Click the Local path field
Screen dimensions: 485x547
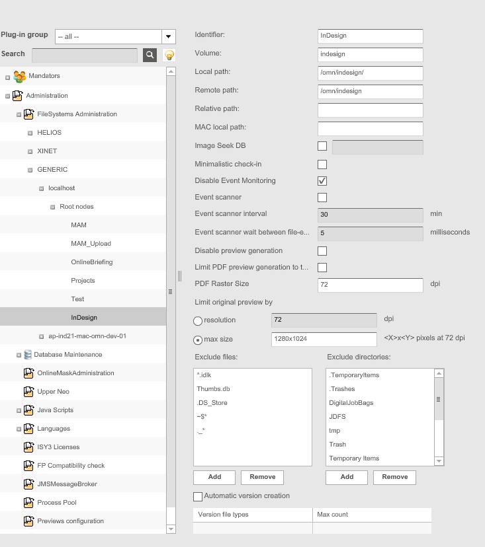[x=371, y=73]
